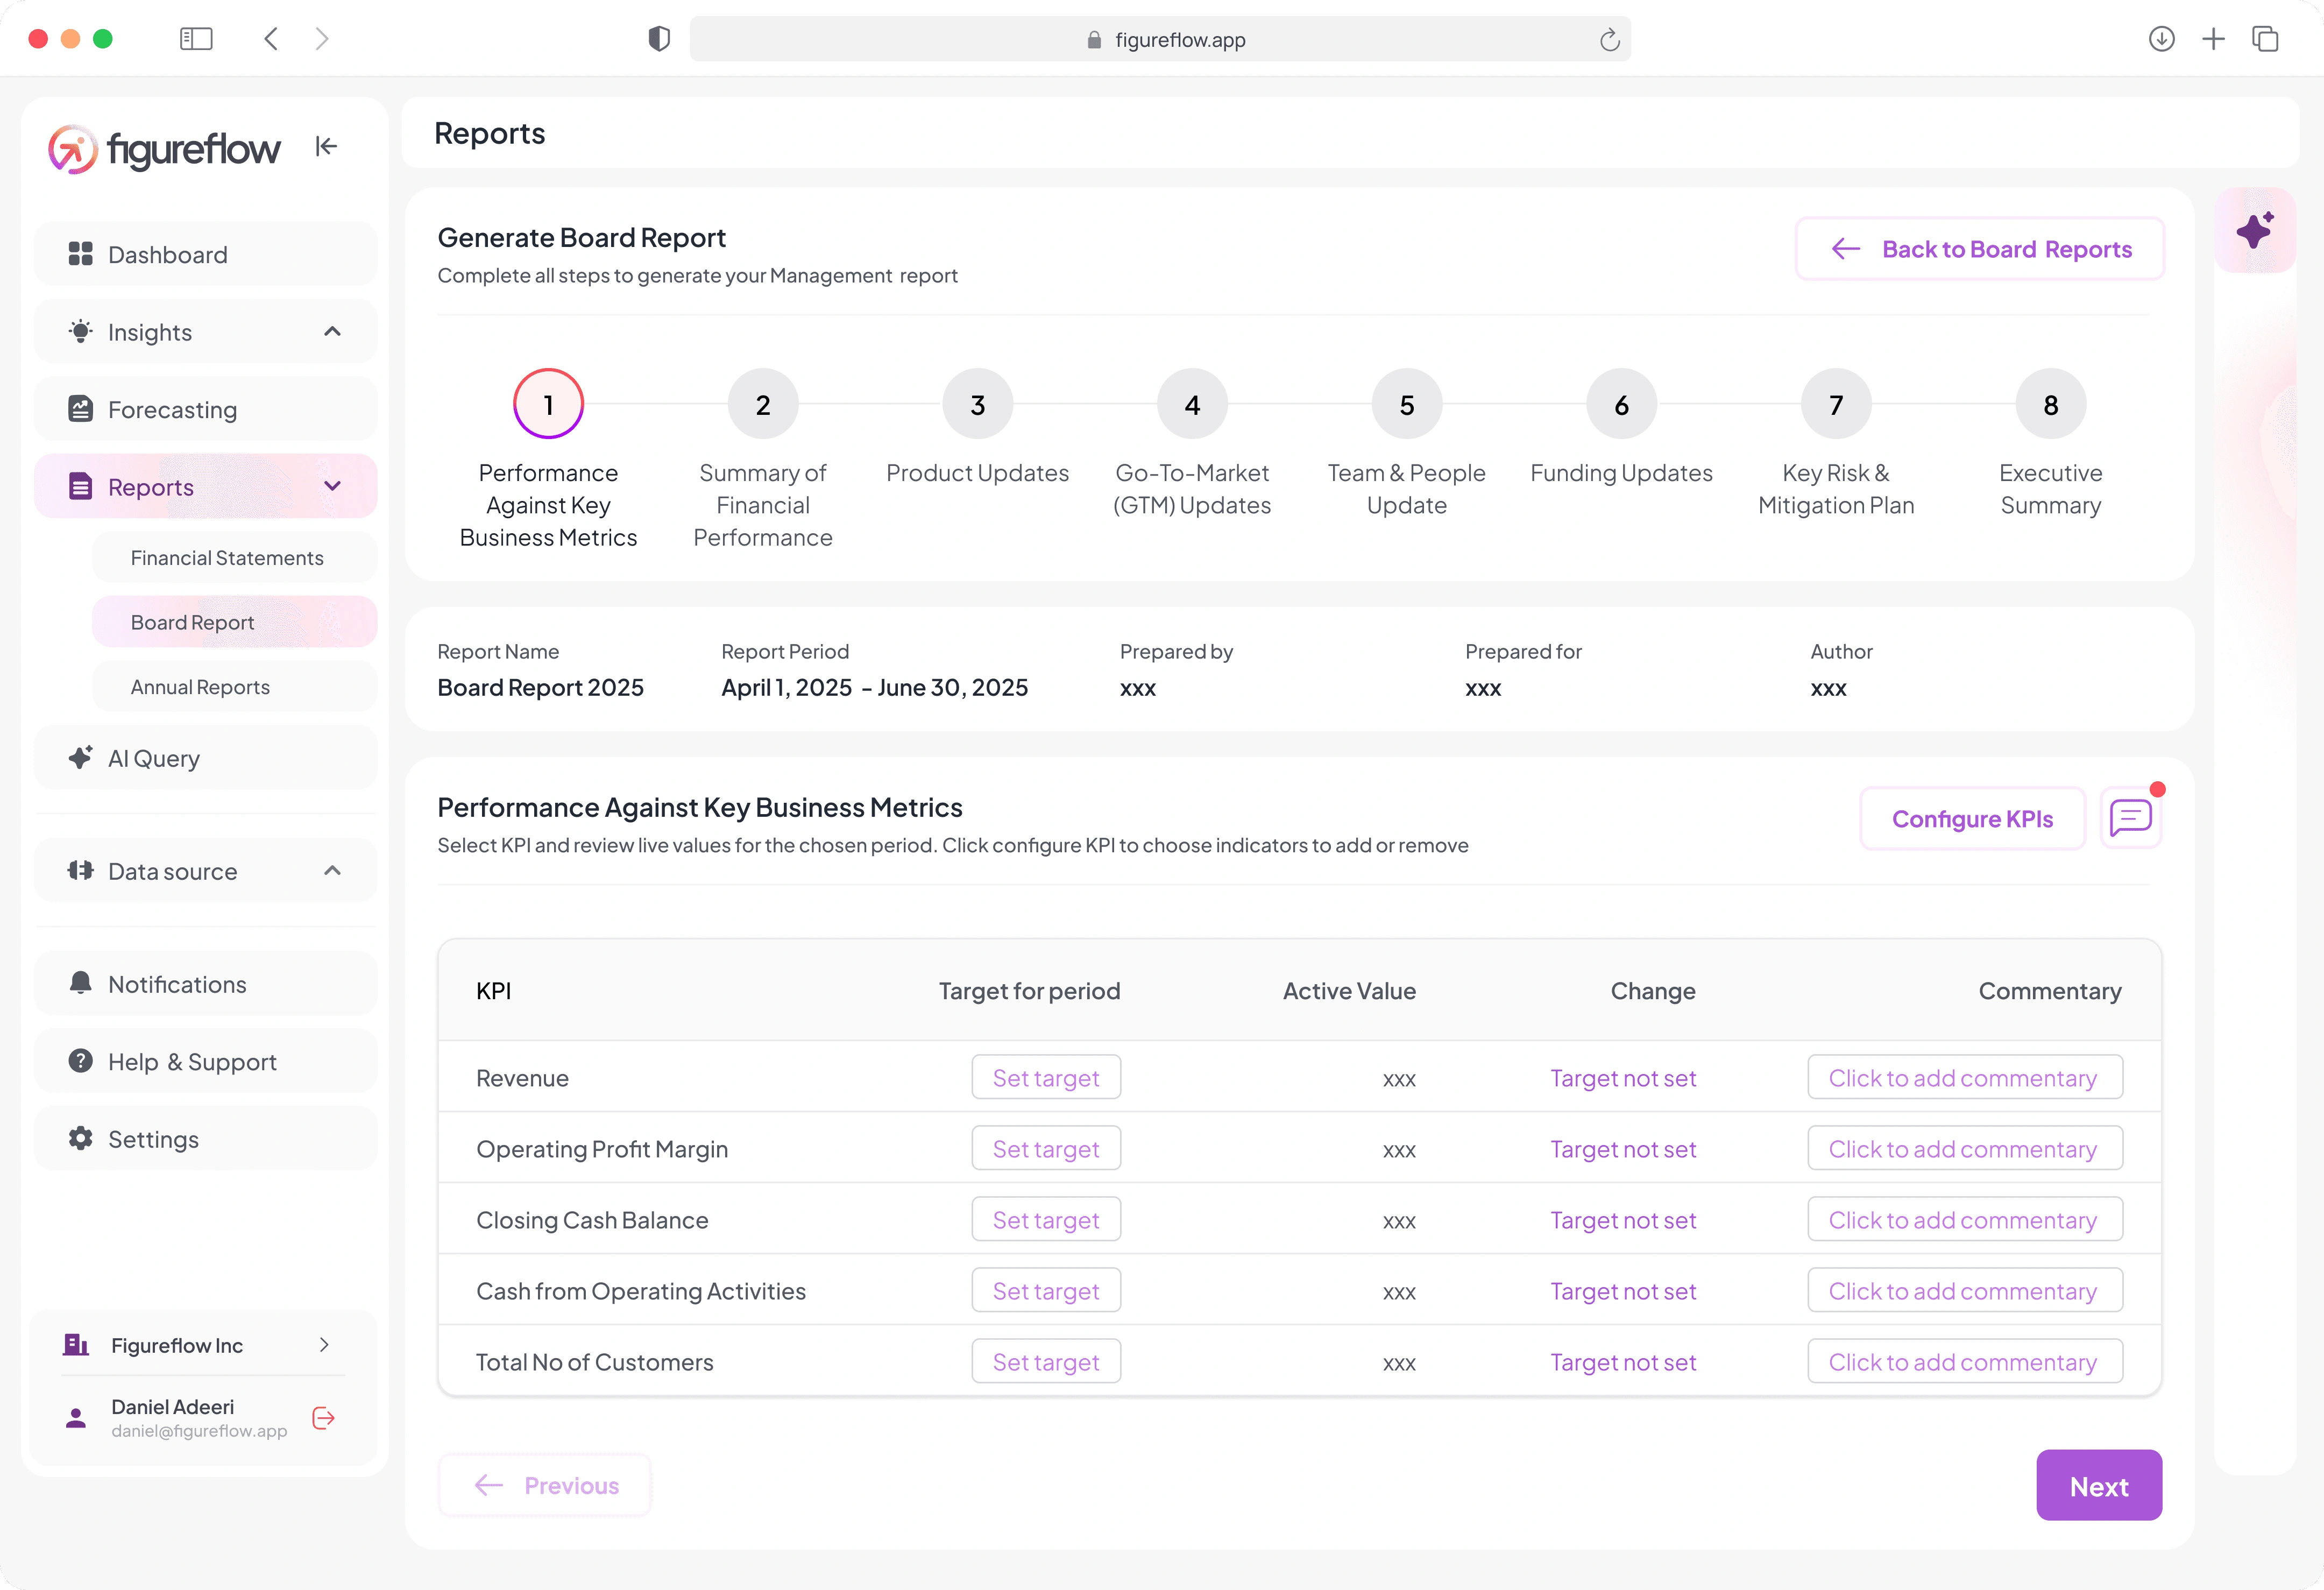
Task: Open the AI sparkle assistant panel
Action: (2255, 230)
